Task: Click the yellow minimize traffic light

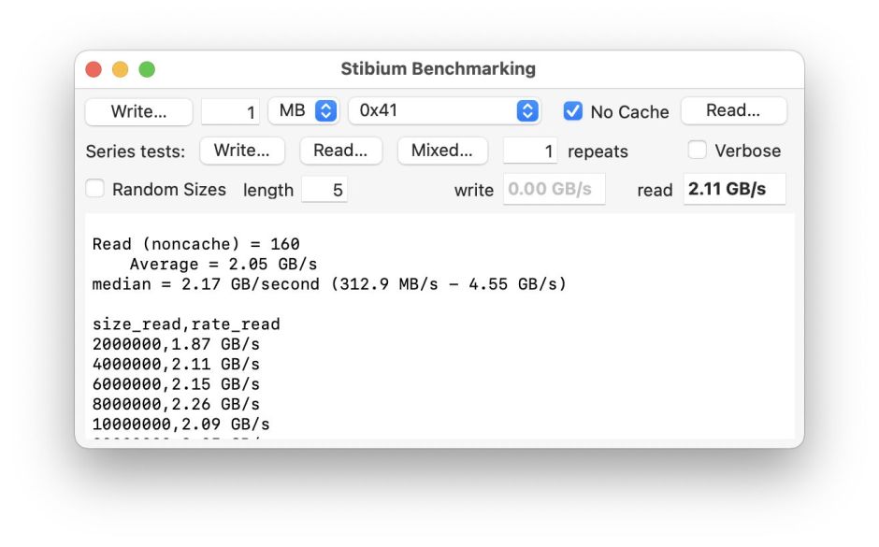Action: [x=120, y=68]
